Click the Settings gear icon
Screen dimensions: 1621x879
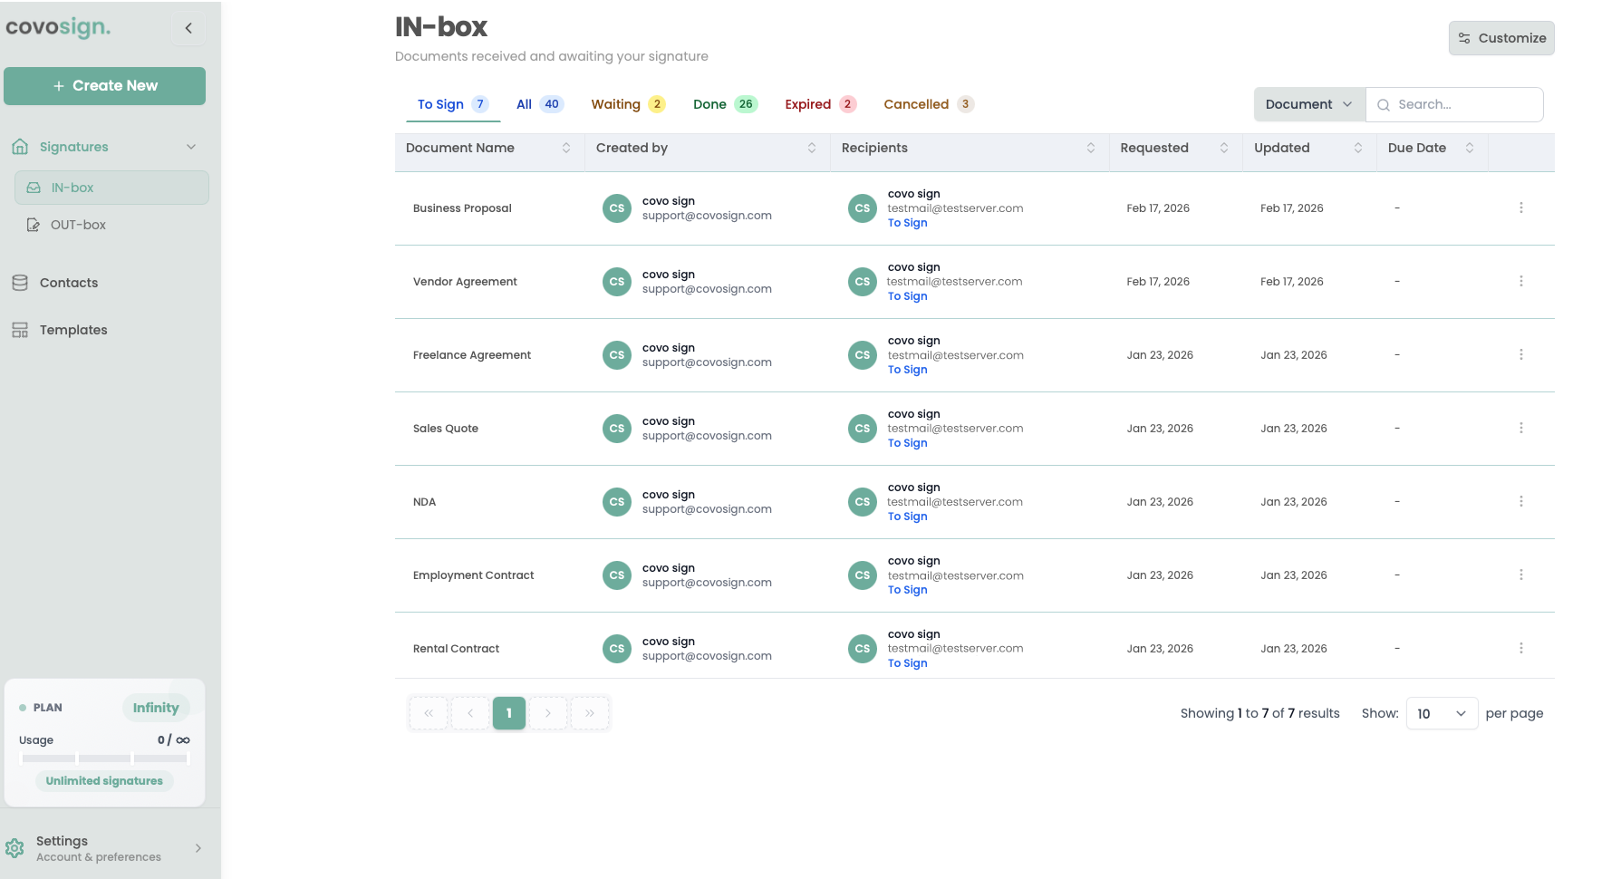15,848
